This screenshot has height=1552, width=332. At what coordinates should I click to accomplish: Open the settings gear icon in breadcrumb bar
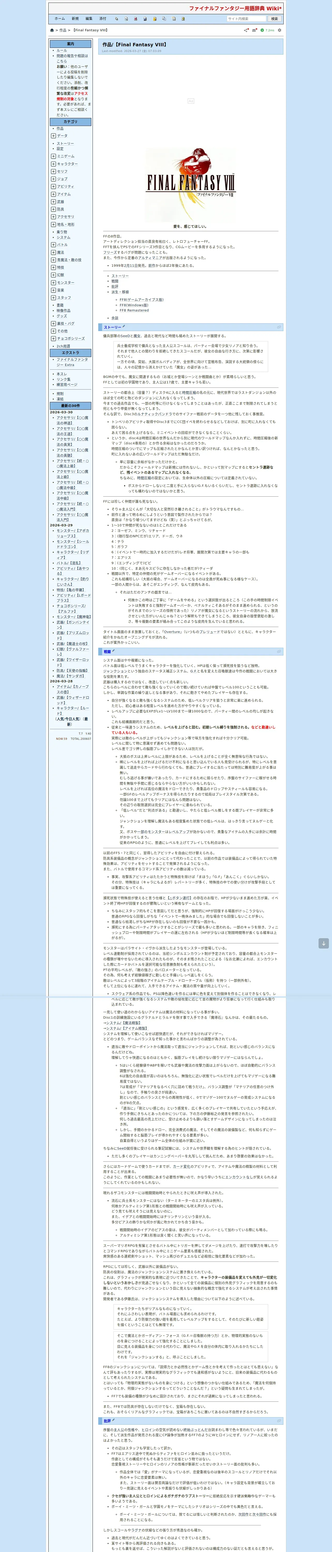click(x=279, y=30)
